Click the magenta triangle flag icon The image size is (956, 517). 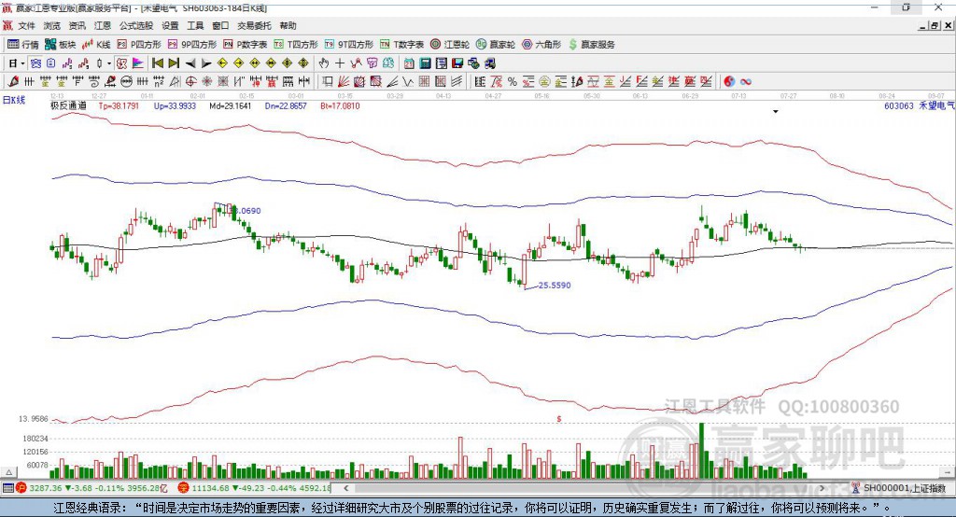(x=138, y=63)
